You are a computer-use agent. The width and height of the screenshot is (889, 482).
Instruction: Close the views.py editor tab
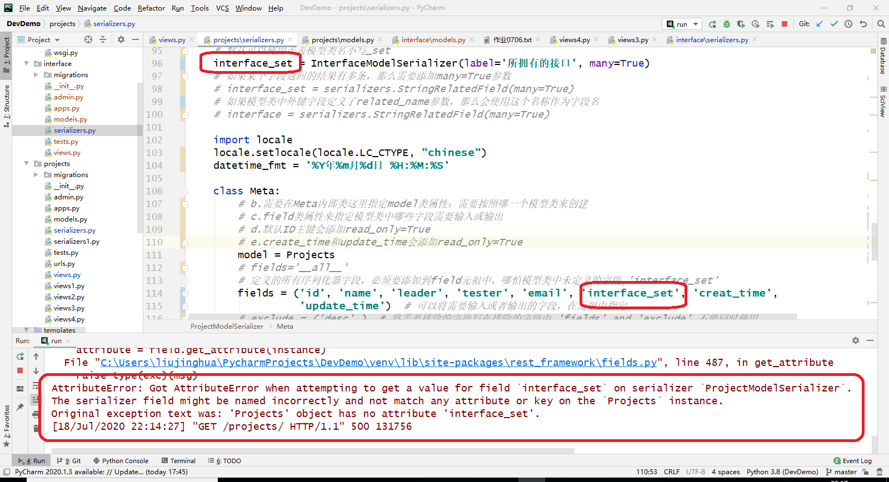pyautogui.click(x=192, y=39)
